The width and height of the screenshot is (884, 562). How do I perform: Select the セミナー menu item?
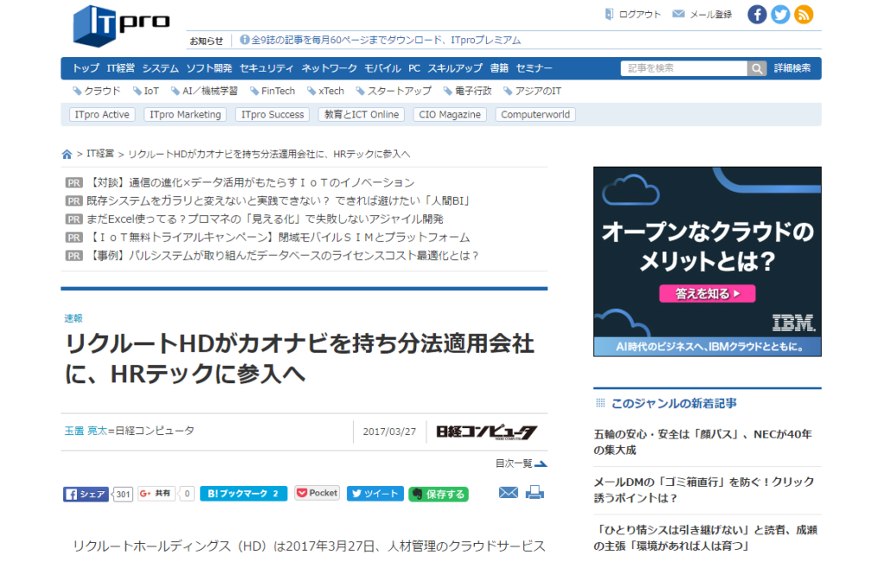[534, 68]
